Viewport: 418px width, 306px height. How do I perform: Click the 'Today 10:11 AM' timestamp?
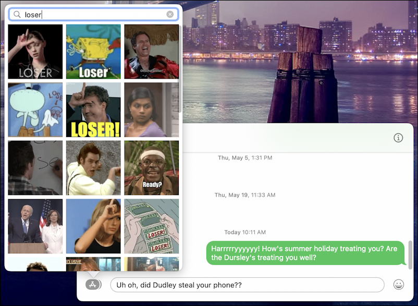click(245, 232)
